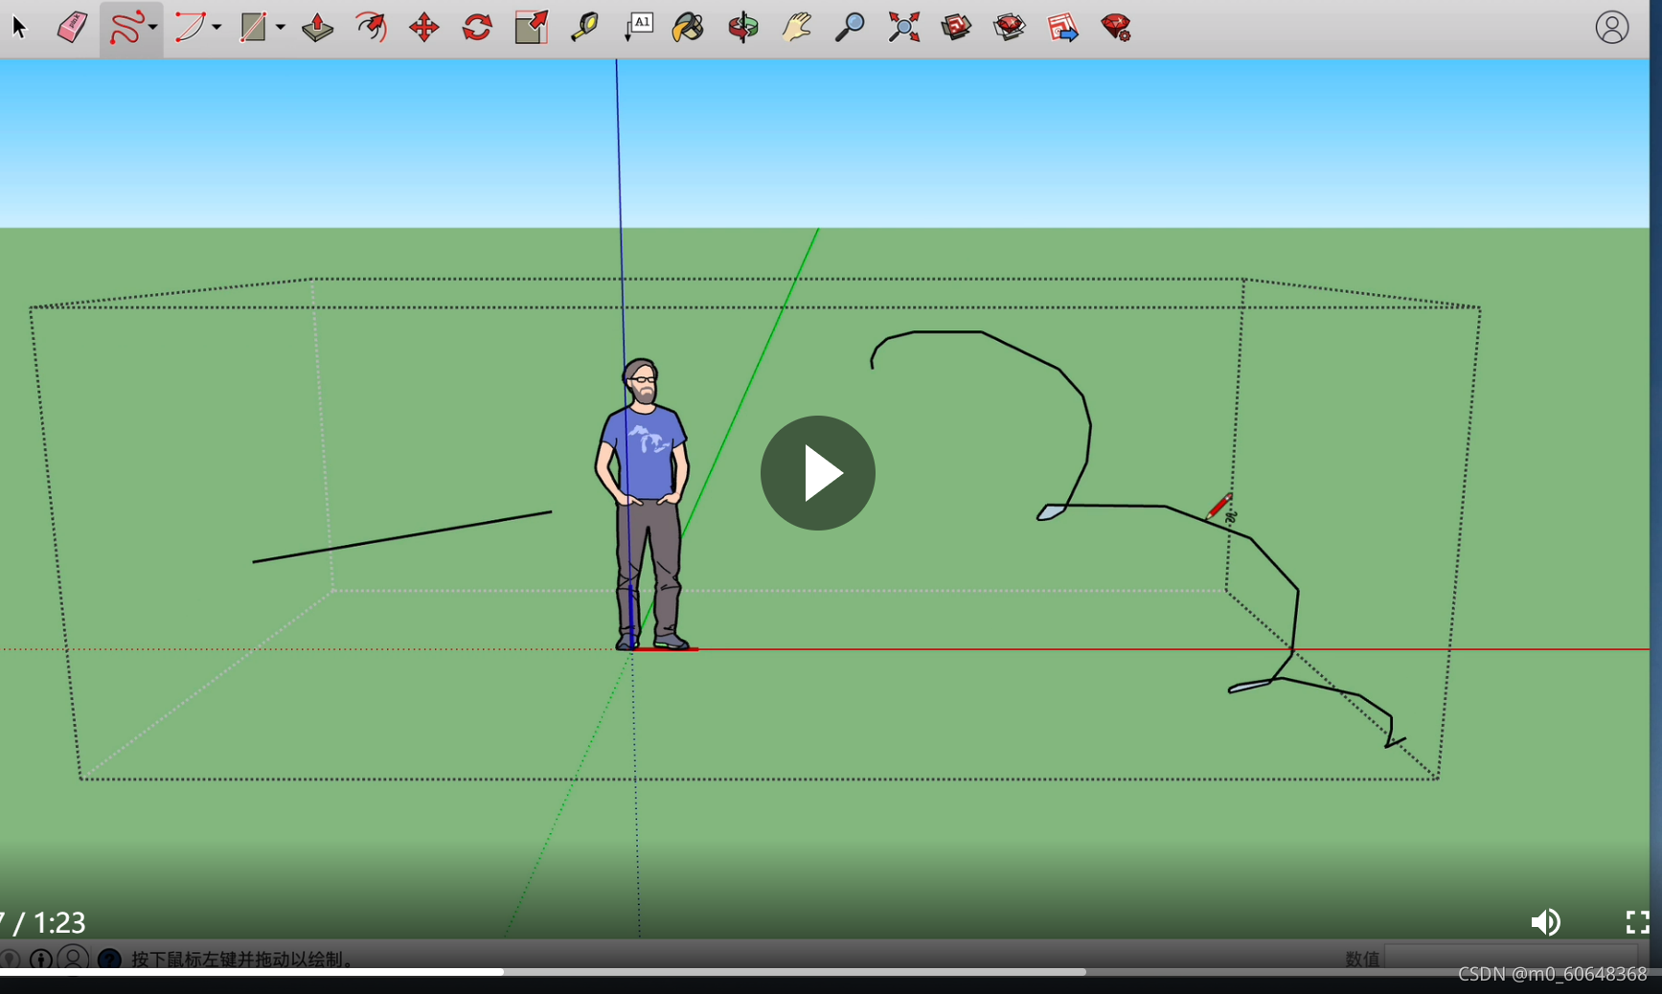The image size is (1662, 994).
Task: Open the user account profile icon
Action: point(1612,27)
